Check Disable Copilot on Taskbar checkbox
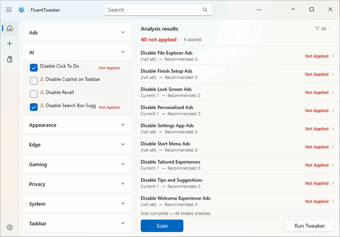The height and width of the screenshot is (237, 340). tap(34, 81)
